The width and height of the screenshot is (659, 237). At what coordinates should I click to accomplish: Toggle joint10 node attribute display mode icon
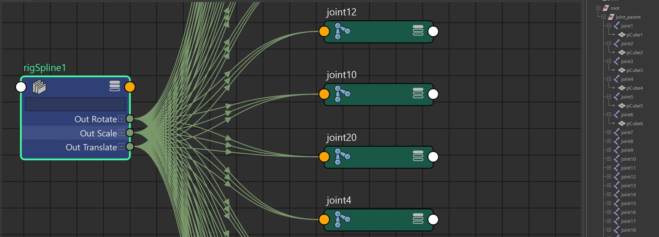click(418, 93)
